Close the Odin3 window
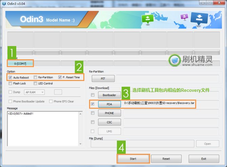This screenshot has width=227, height=167. pos(219,3)
